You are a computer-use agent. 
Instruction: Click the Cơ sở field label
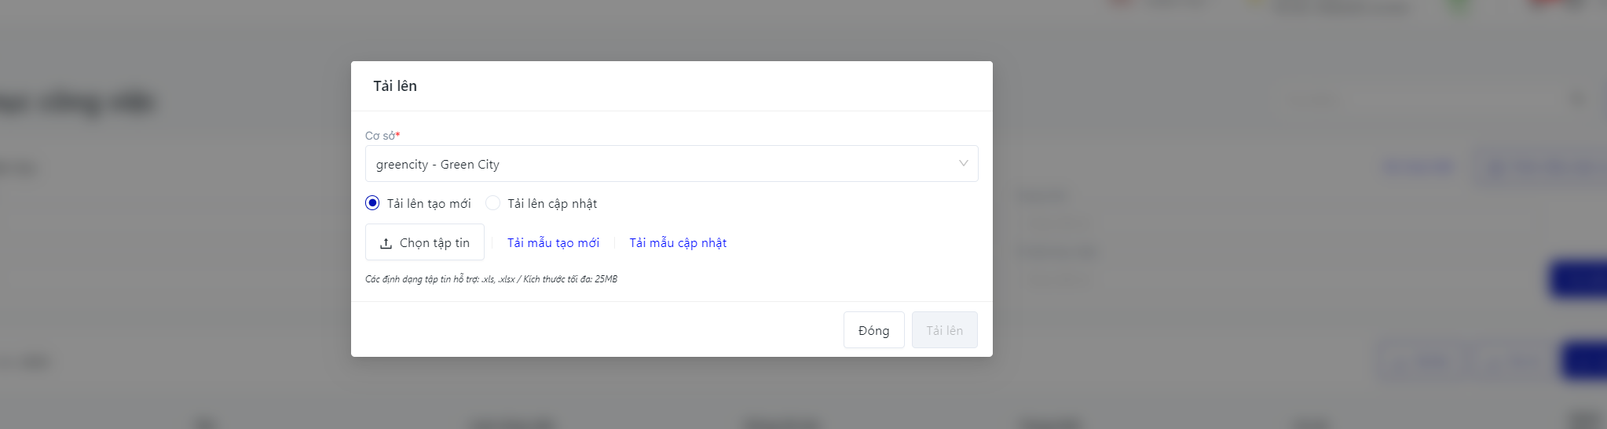(379, 136)
